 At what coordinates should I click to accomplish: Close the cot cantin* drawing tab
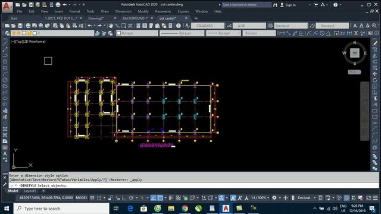pyautogui.click(x=186, y=18)
